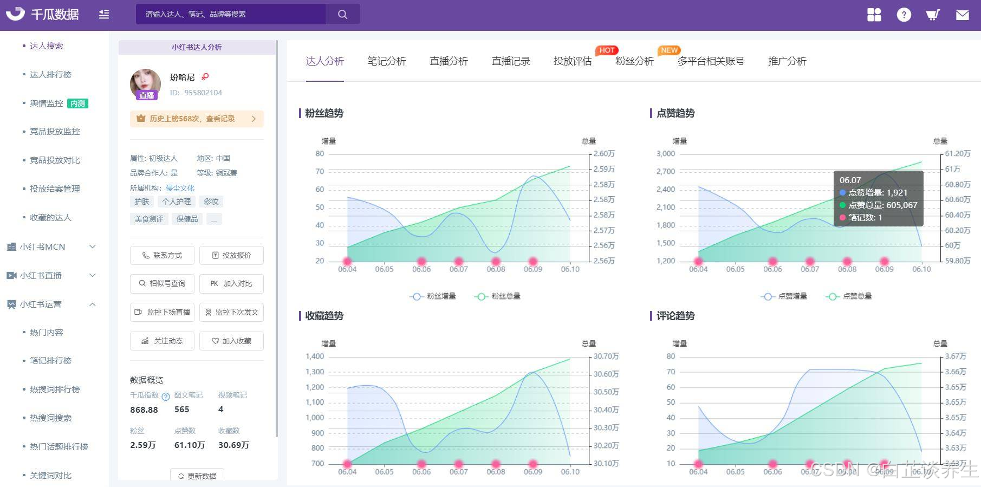This screenshot has height=487, width=981.
Task: Open the apps grid icon
Action: [874, 15]
